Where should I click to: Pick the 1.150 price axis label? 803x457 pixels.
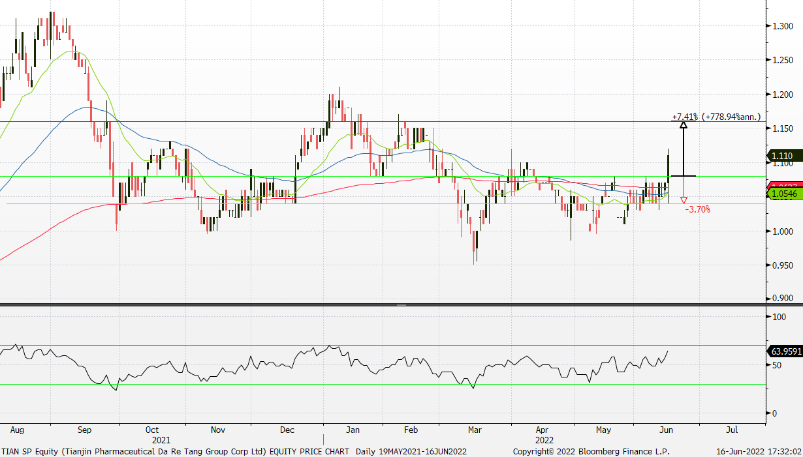(782, 129)
